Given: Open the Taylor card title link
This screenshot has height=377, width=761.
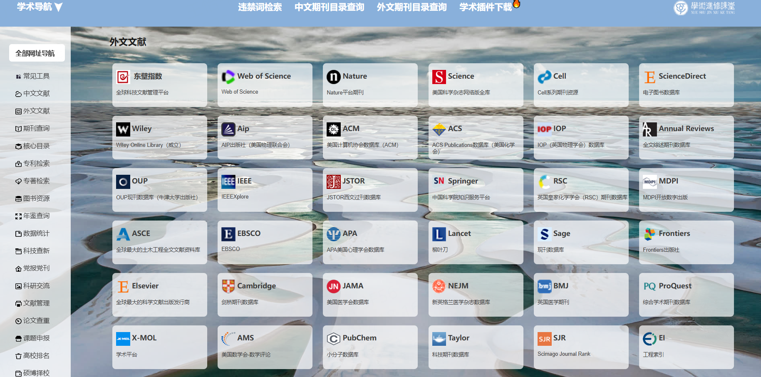Looking at the screenshot, I should tap(459, 338).
